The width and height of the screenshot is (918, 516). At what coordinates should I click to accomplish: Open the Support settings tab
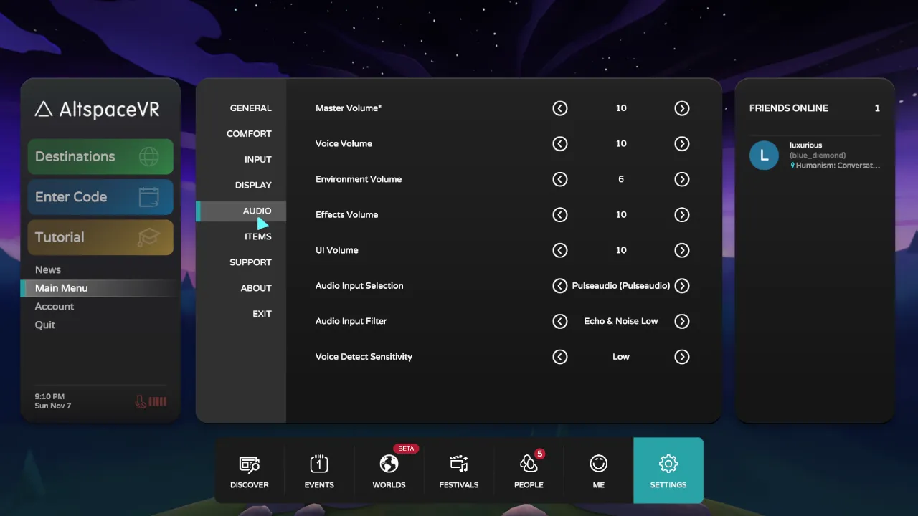(250, 262)
